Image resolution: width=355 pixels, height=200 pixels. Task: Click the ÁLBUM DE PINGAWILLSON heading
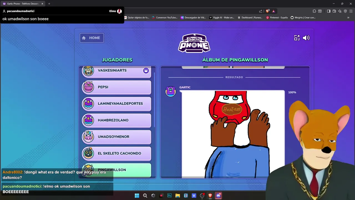235,60
